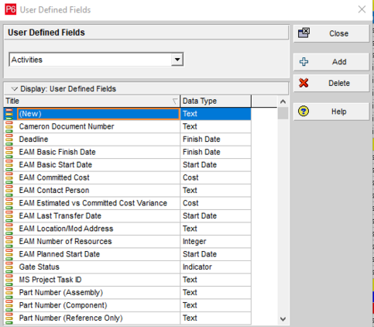Click the UDF icon beside EAM Committed Cost
The width and height of the screenshot is (374, 327).
(x=9, y=177)
